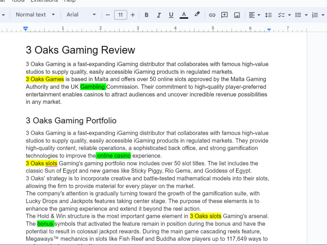Apply a numbered list

[315, 15]
